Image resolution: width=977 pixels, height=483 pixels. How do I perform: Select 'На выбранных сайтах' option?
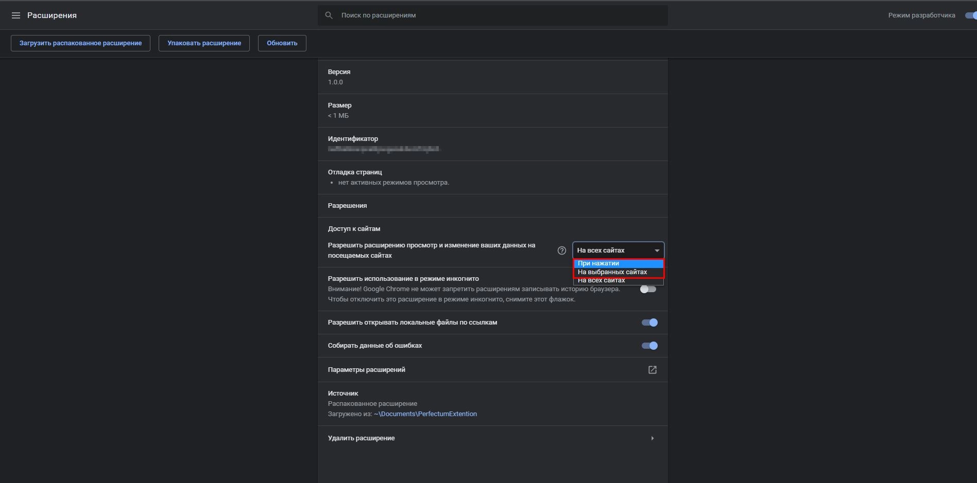coord(618,272)
